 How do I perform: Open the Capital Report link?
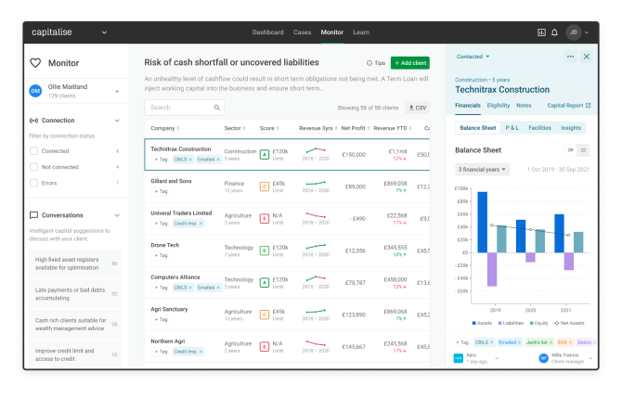(569, 106)
